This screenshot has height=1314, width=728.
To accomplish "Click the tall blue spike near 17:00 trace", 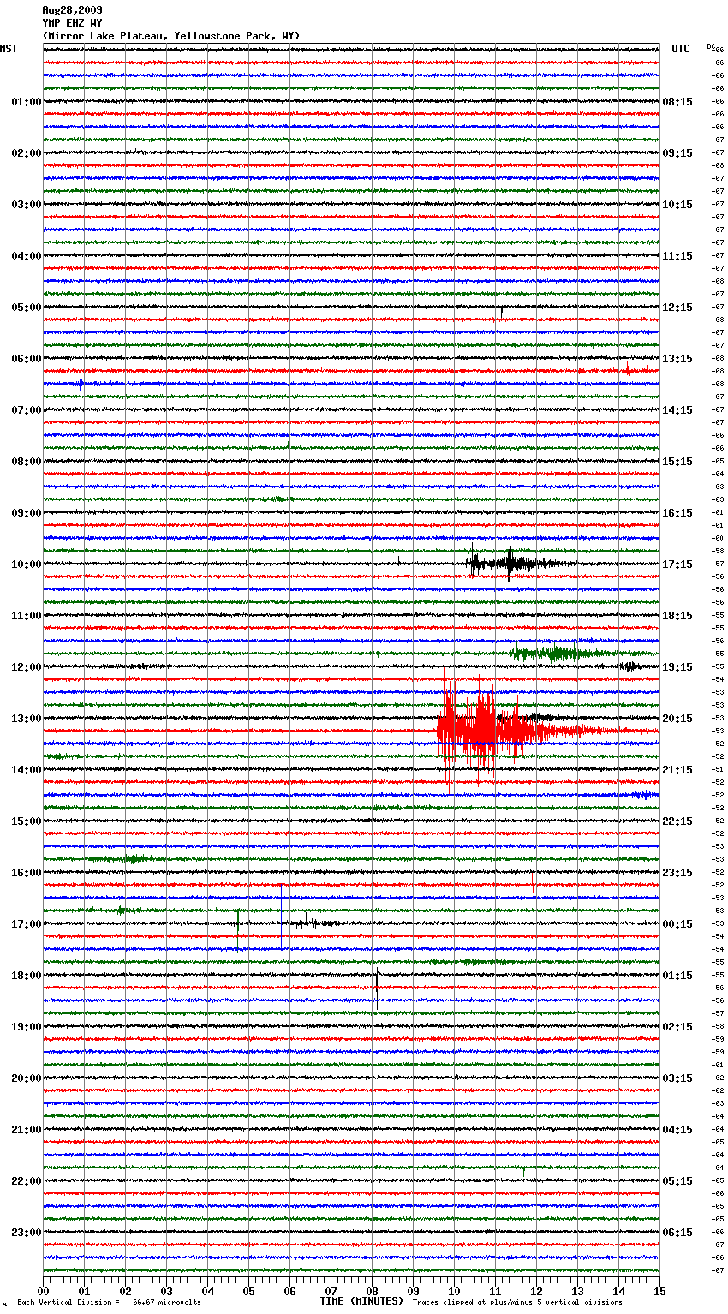I will click(282, 917).
